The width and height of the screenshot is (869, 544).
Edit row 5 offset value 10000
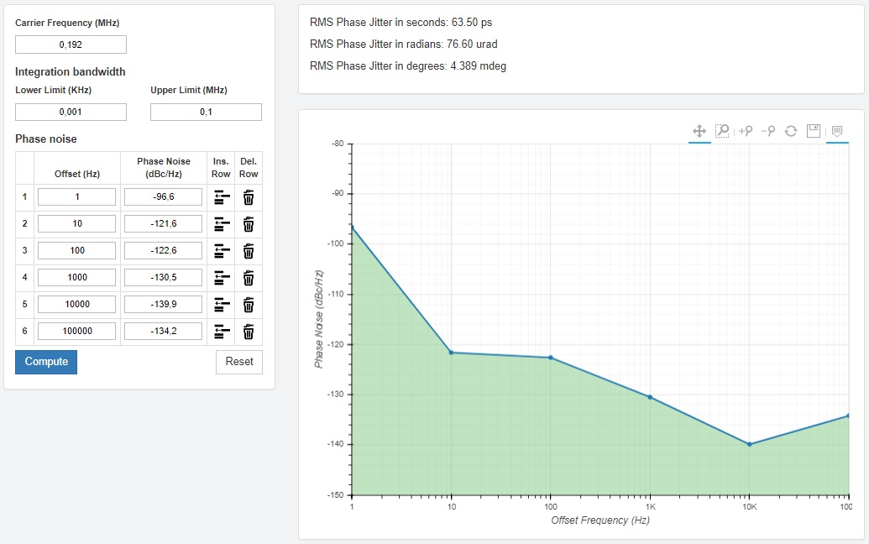[77, 304]
